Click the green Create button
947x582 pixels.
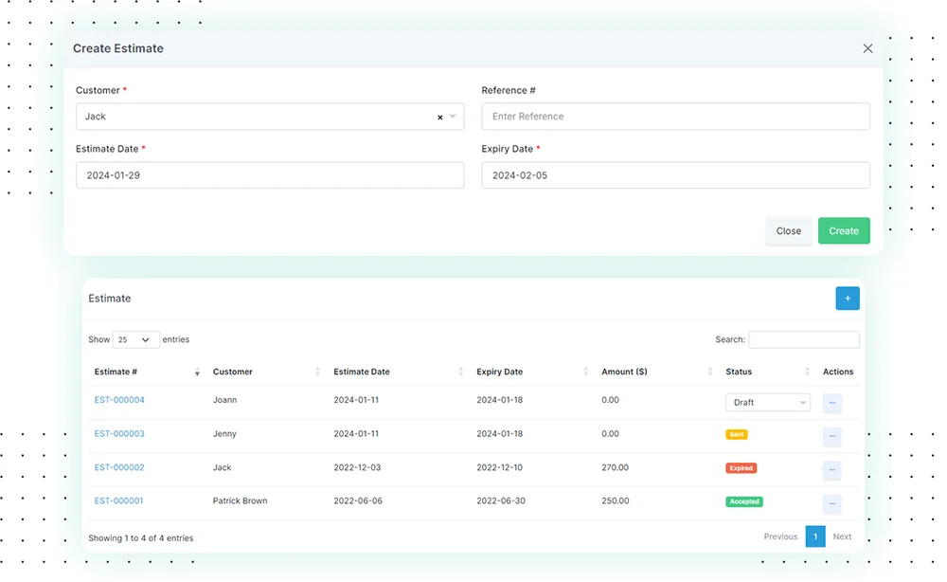[x=843, y=230]
